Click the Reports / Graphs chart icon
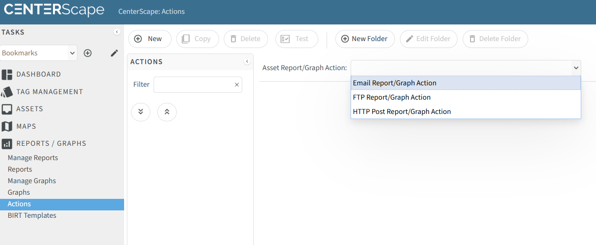 (x=7, y=143)
